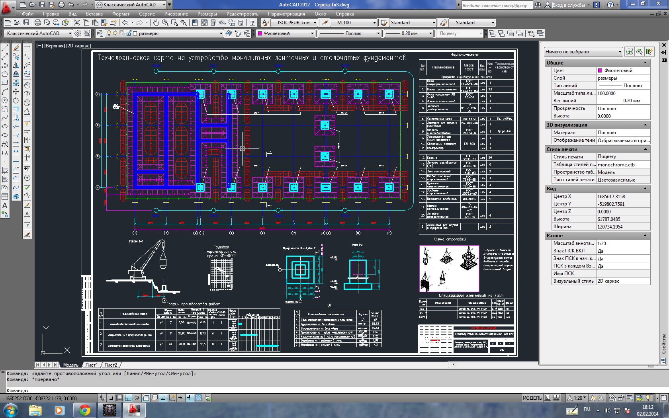Click the Plot printer icon in the standard toolbar
Image resolution: width=669 pixels, height=418 pixels.
[38, 23]
